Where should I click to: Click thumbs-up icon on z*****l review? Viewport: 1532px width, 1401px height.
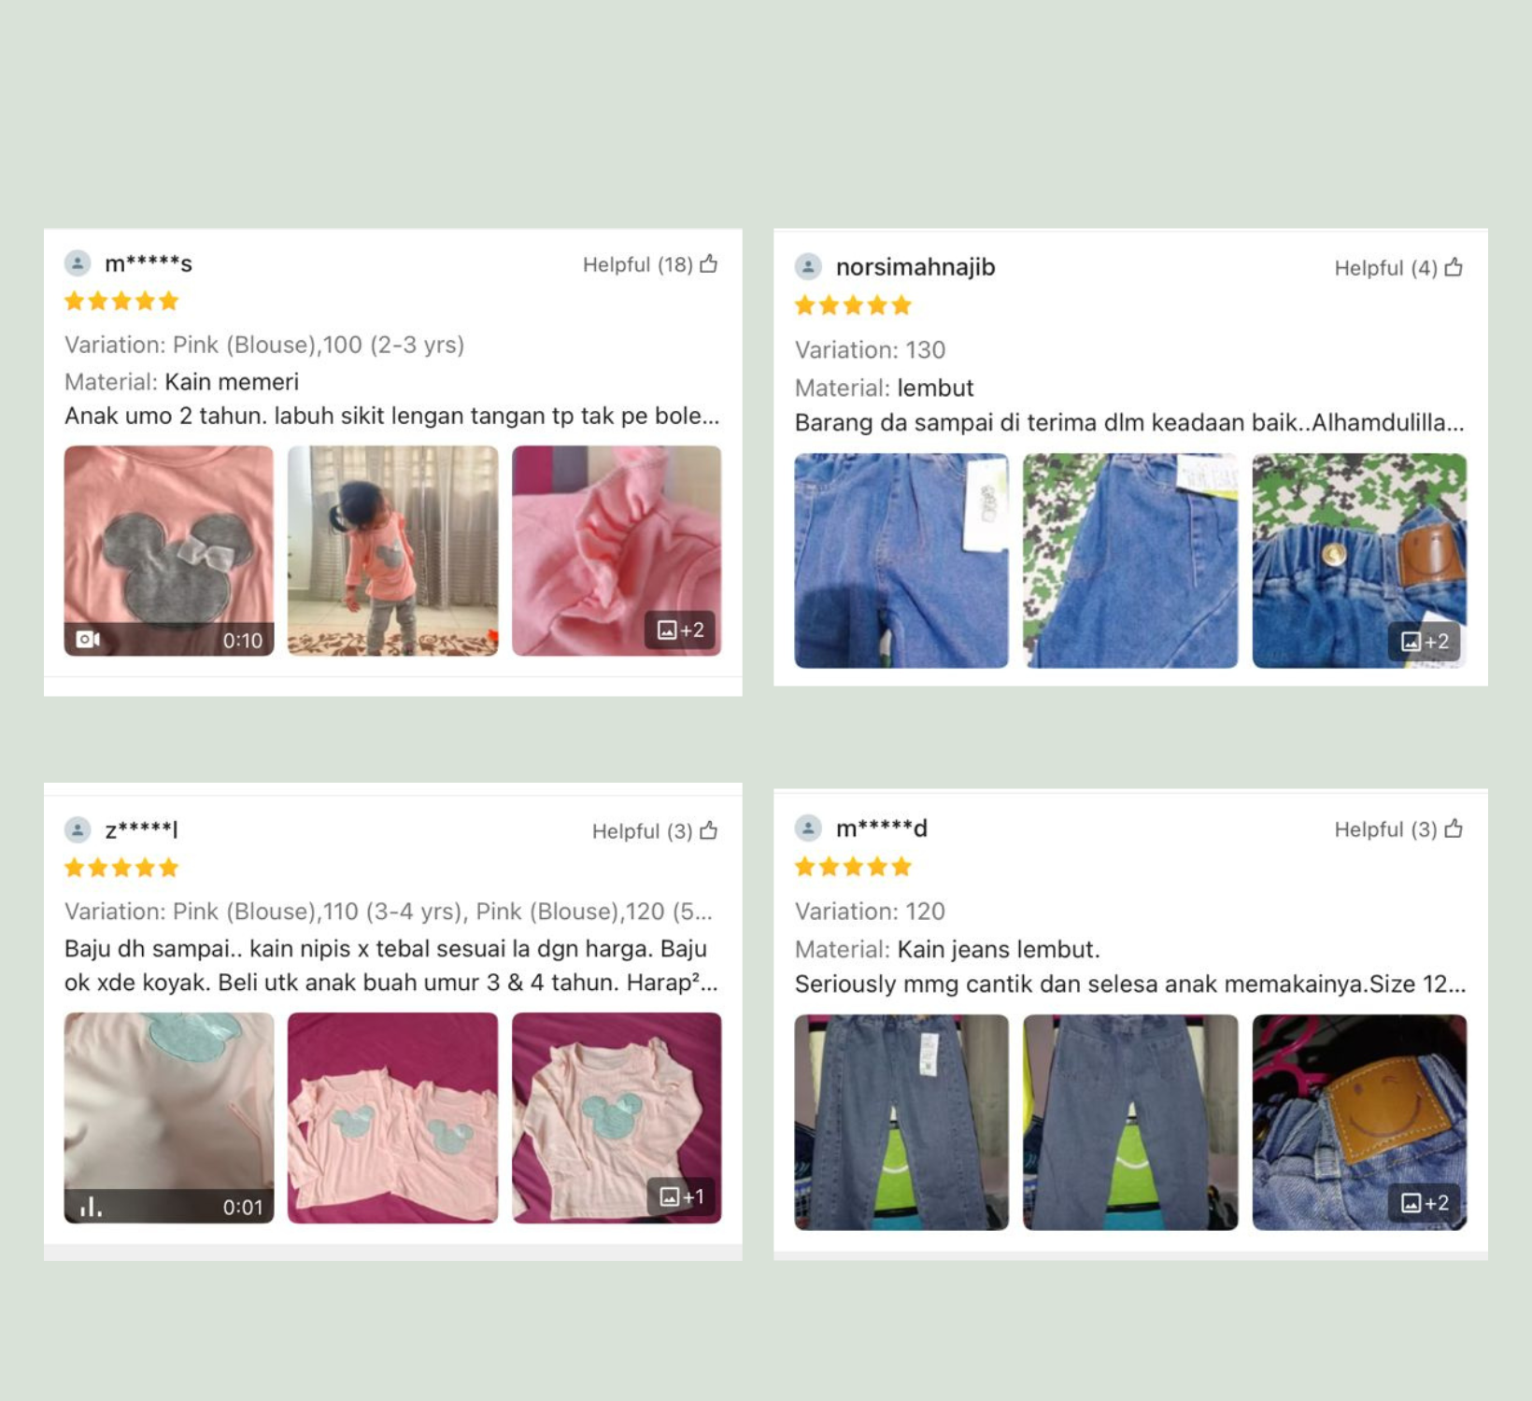tap(709, 830)
